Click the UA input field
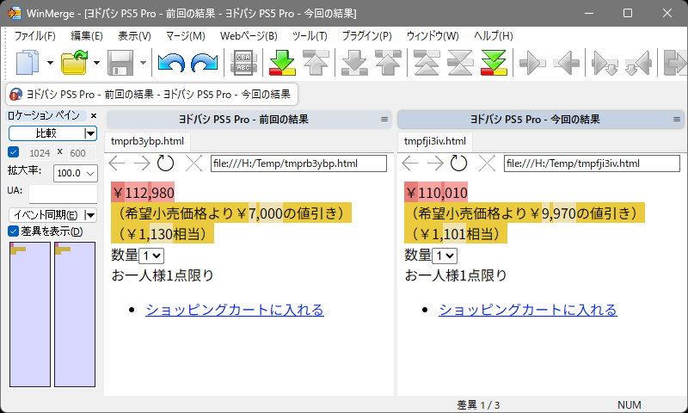This screenshot has width=688, height=413. coord(63,194)
